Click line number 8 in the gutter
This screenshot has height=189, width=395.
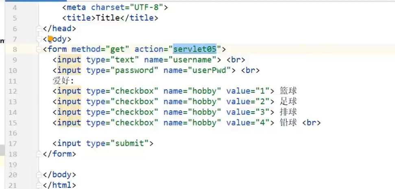tap(15, 49)
